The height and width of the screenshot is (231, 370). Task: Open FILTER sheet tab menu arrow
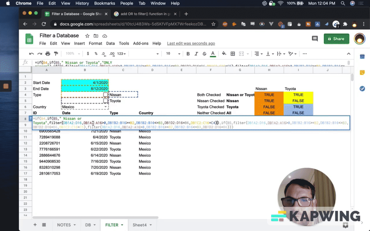tap(122, 225)
